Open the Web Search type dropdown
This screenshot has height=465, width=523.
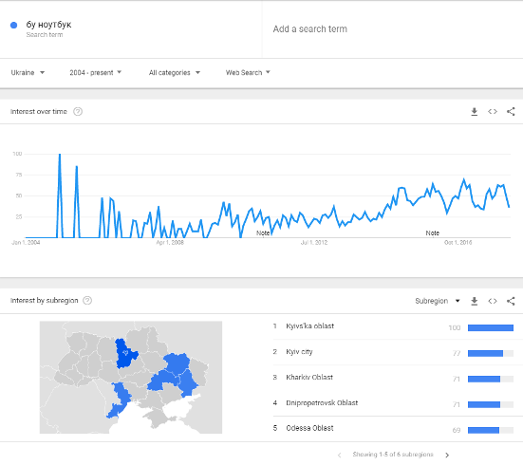(x=248, y=72)
